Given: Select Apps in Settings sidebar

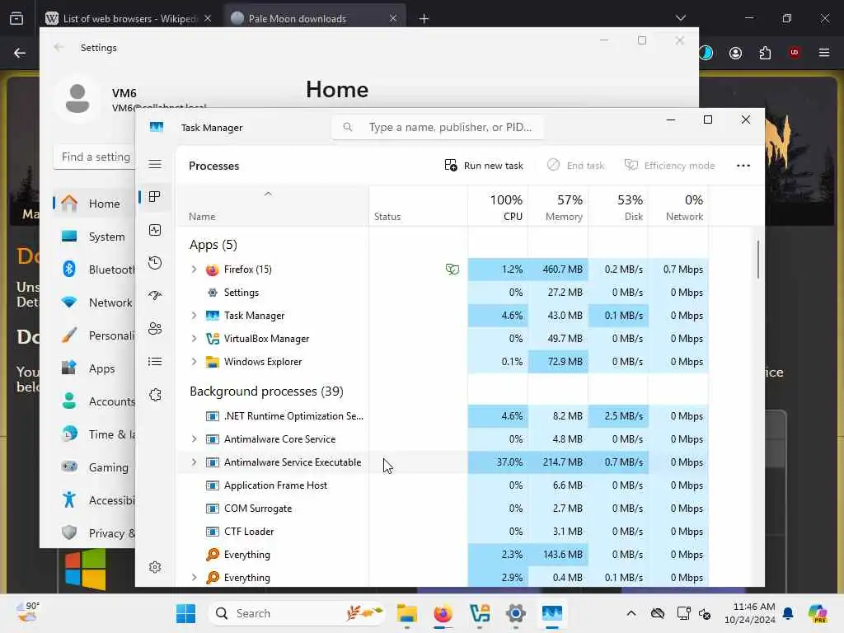Looking at the screenshot, I should [x=94, y=368].
